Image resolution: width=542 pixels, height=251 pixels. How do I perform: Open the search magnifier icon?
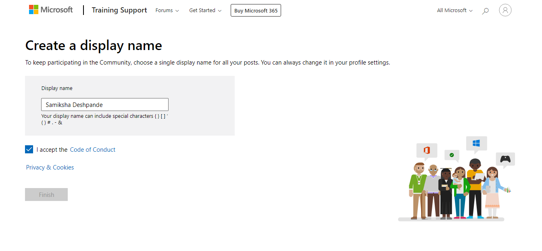tap(486, 11)
